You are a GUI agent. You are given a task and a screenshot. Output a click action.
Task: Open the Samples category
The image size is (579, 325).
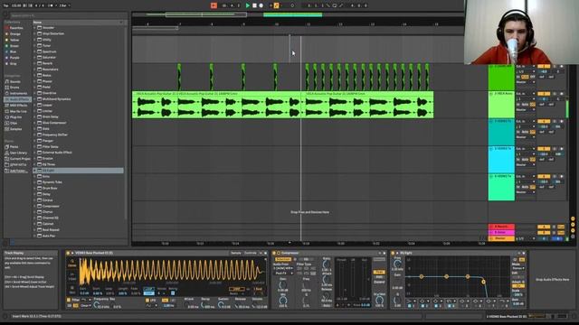coord(14,129)
